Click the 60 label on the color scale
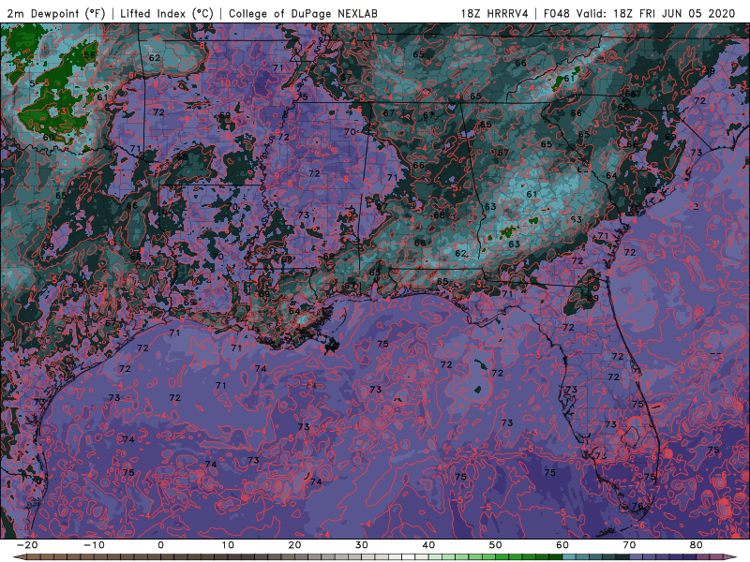This screenshot has width=750, height=562. [x=562, y=545]
